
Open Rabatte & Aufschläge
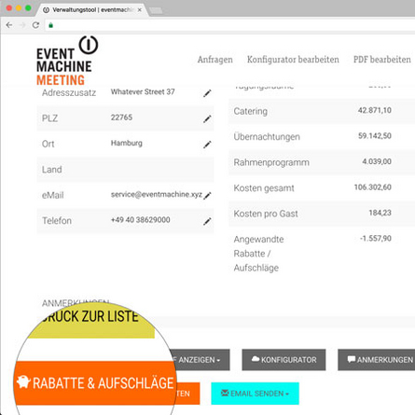click(96, 383)
